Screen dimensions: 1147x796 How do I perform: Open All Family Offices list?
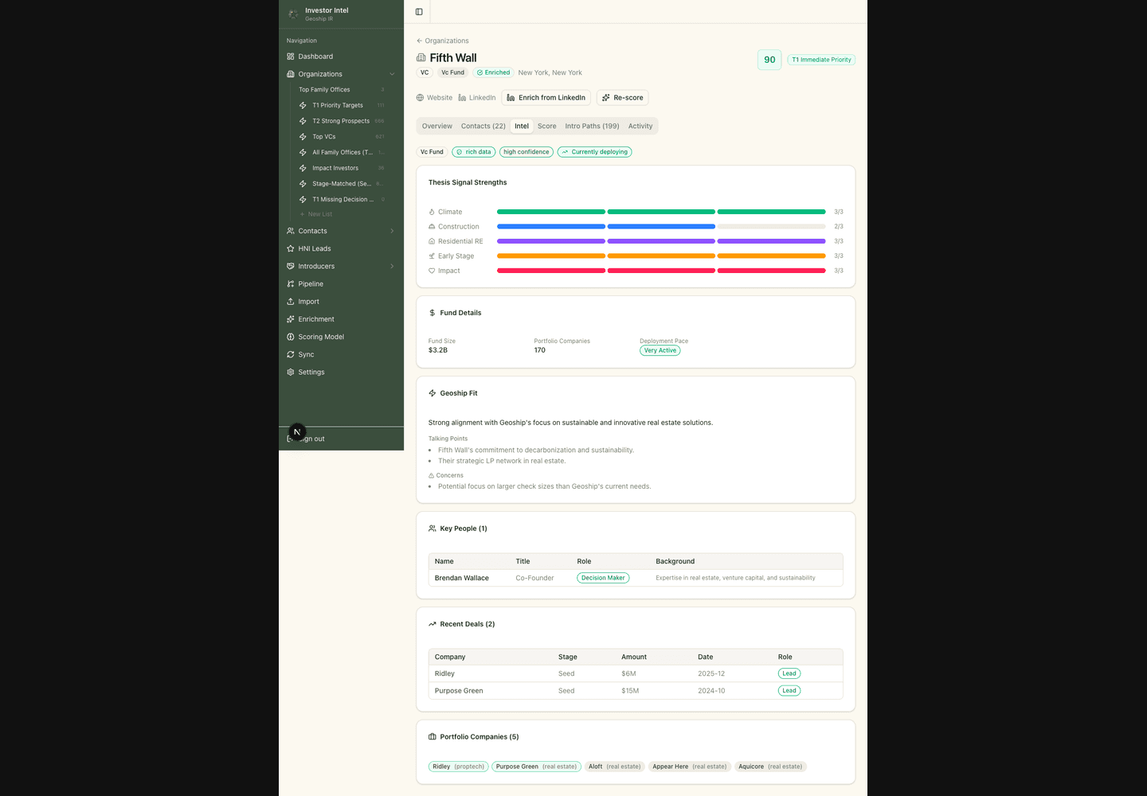341,152
